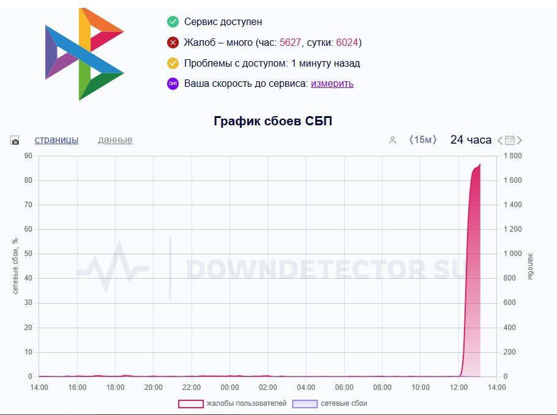557x415 pixels.
Task: Click the purple QMS speed icon
Action: 173,84
